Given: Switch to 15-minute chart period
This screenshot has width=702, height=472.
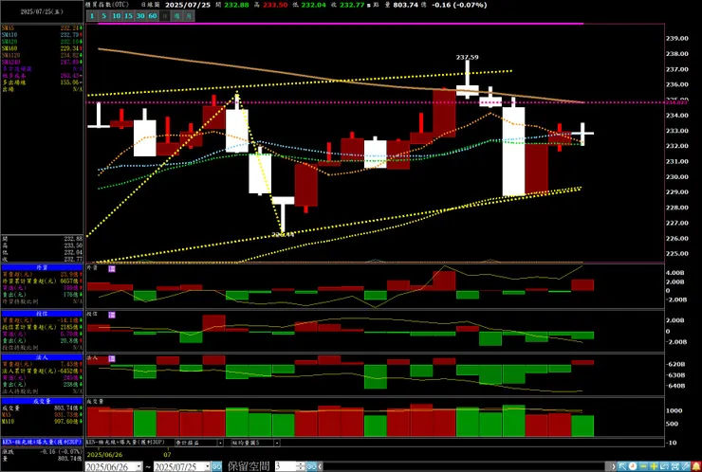Looking at the screenshot, I should pos(128,16).
